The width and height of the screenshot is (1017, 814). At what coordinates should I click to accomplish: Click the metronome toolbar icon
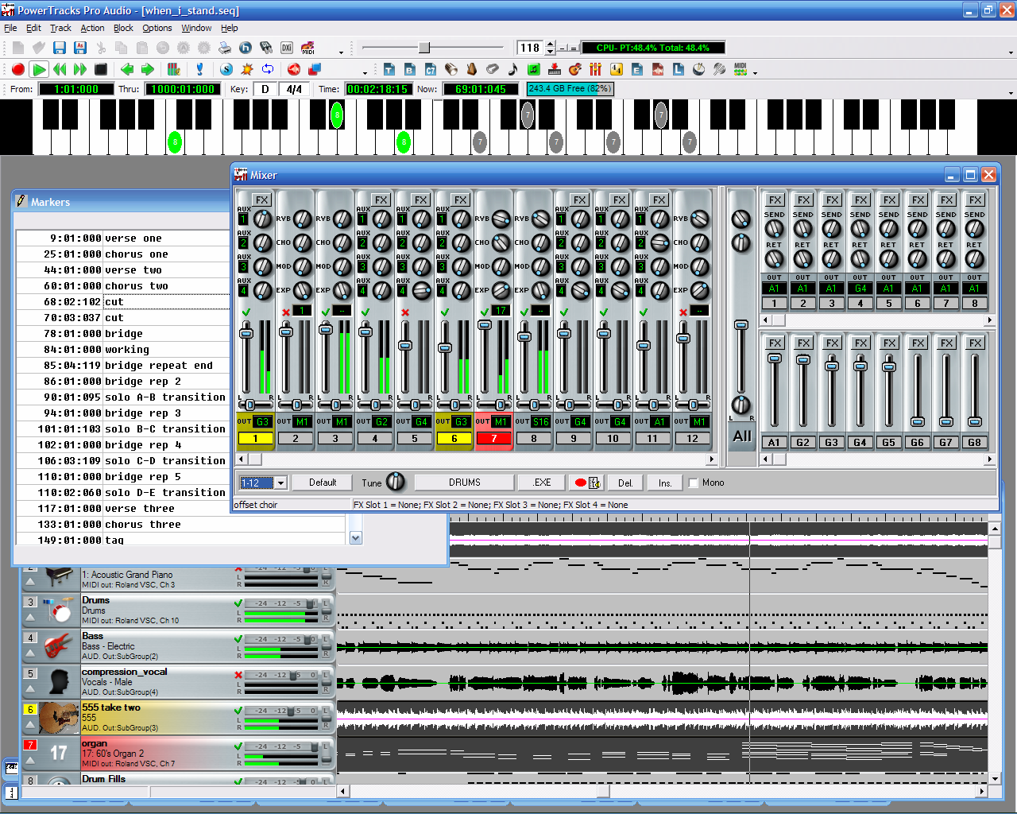(x=472, y=70)
